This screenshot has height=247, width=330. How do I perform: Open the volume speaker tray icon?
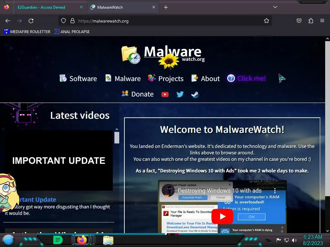click(x=294, y=240)
